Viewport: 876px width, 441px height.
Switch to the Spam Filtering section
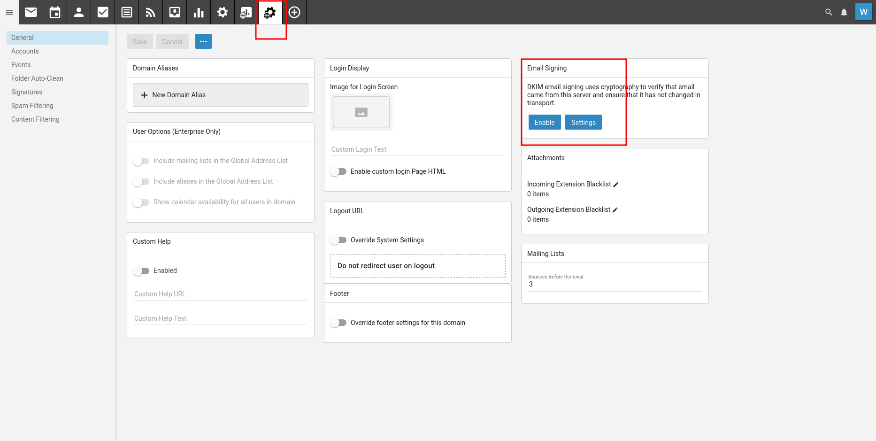pyautogui.click(x=32, y=105)
